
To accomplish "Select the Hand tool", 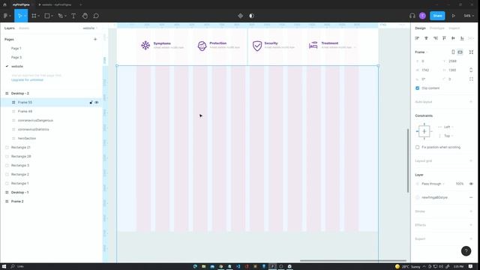I will pyautogui.click(x=85, y=16).
